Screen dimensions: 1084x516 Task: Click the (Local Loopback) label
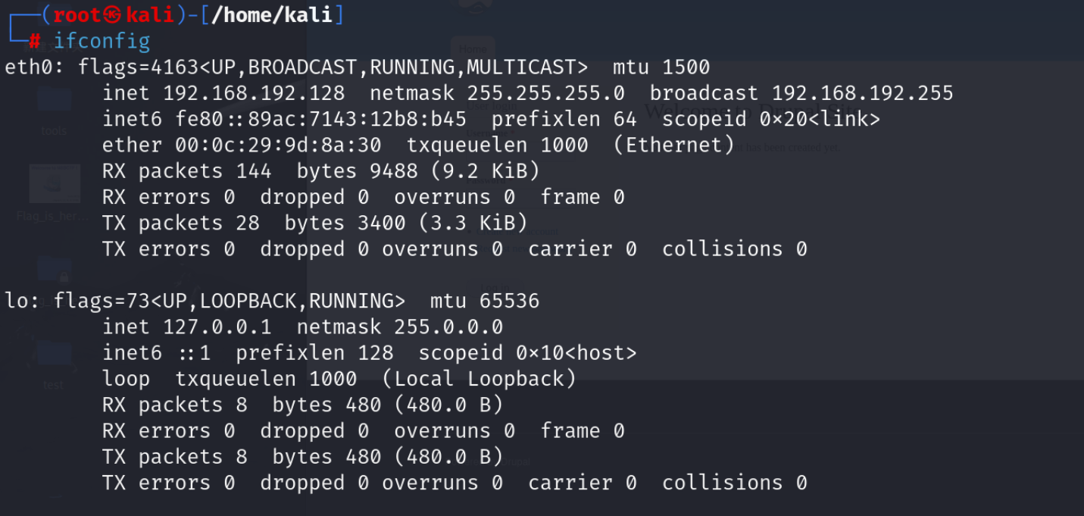479,378
